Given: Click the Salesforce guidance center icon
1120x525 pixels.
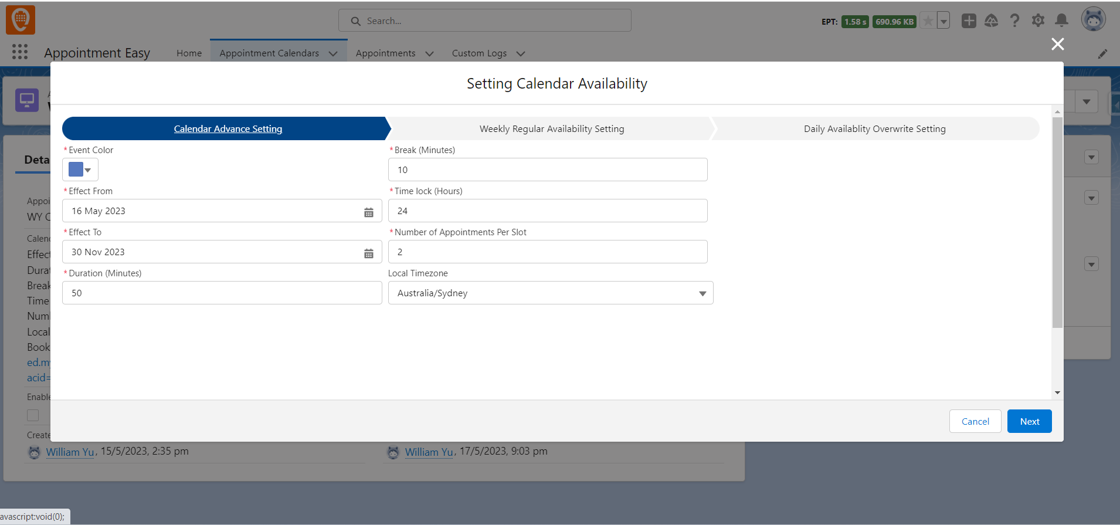Looking at the screenshot, I should (x=991, y=21).
